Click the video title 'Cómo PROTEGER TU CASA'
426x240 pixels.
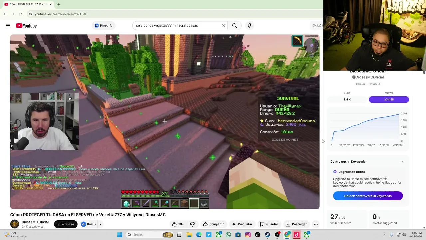88,215
